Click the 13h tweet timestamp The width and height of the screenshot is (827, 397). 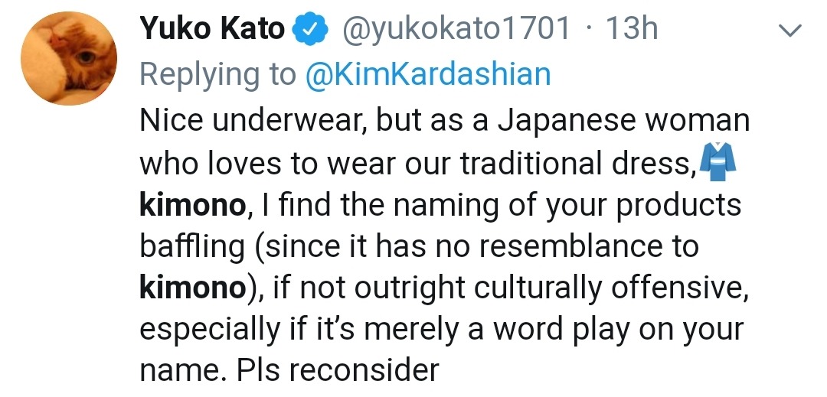point(632,28)
